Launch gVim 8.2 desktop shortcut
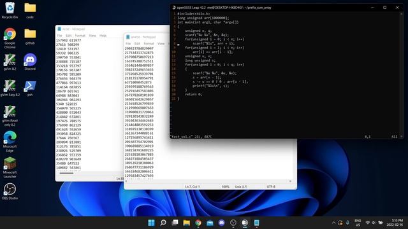408x229 pixels. click(10, 62)
